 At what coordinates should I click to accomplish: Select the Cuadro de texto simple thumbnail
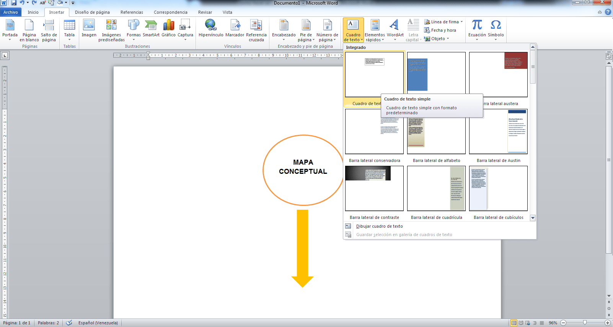click(x=374, y=74)
